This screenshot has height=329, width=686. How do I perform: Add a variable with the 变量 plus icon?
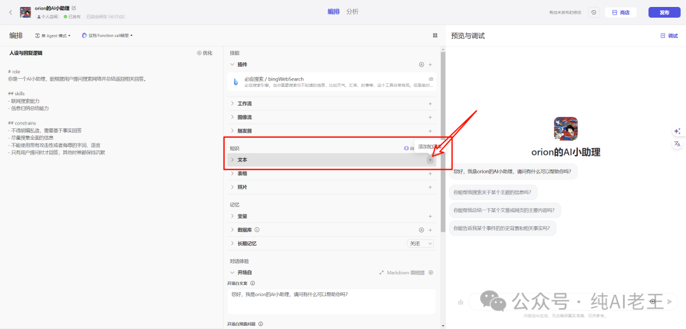[x=430, y=216]
